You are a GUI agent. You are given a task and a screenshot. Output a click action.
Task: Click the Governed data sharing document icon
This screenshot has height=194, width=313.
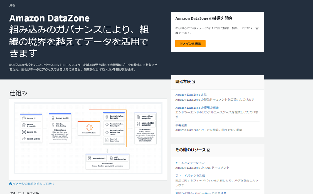pyautogui.click(x=107, y=140)
